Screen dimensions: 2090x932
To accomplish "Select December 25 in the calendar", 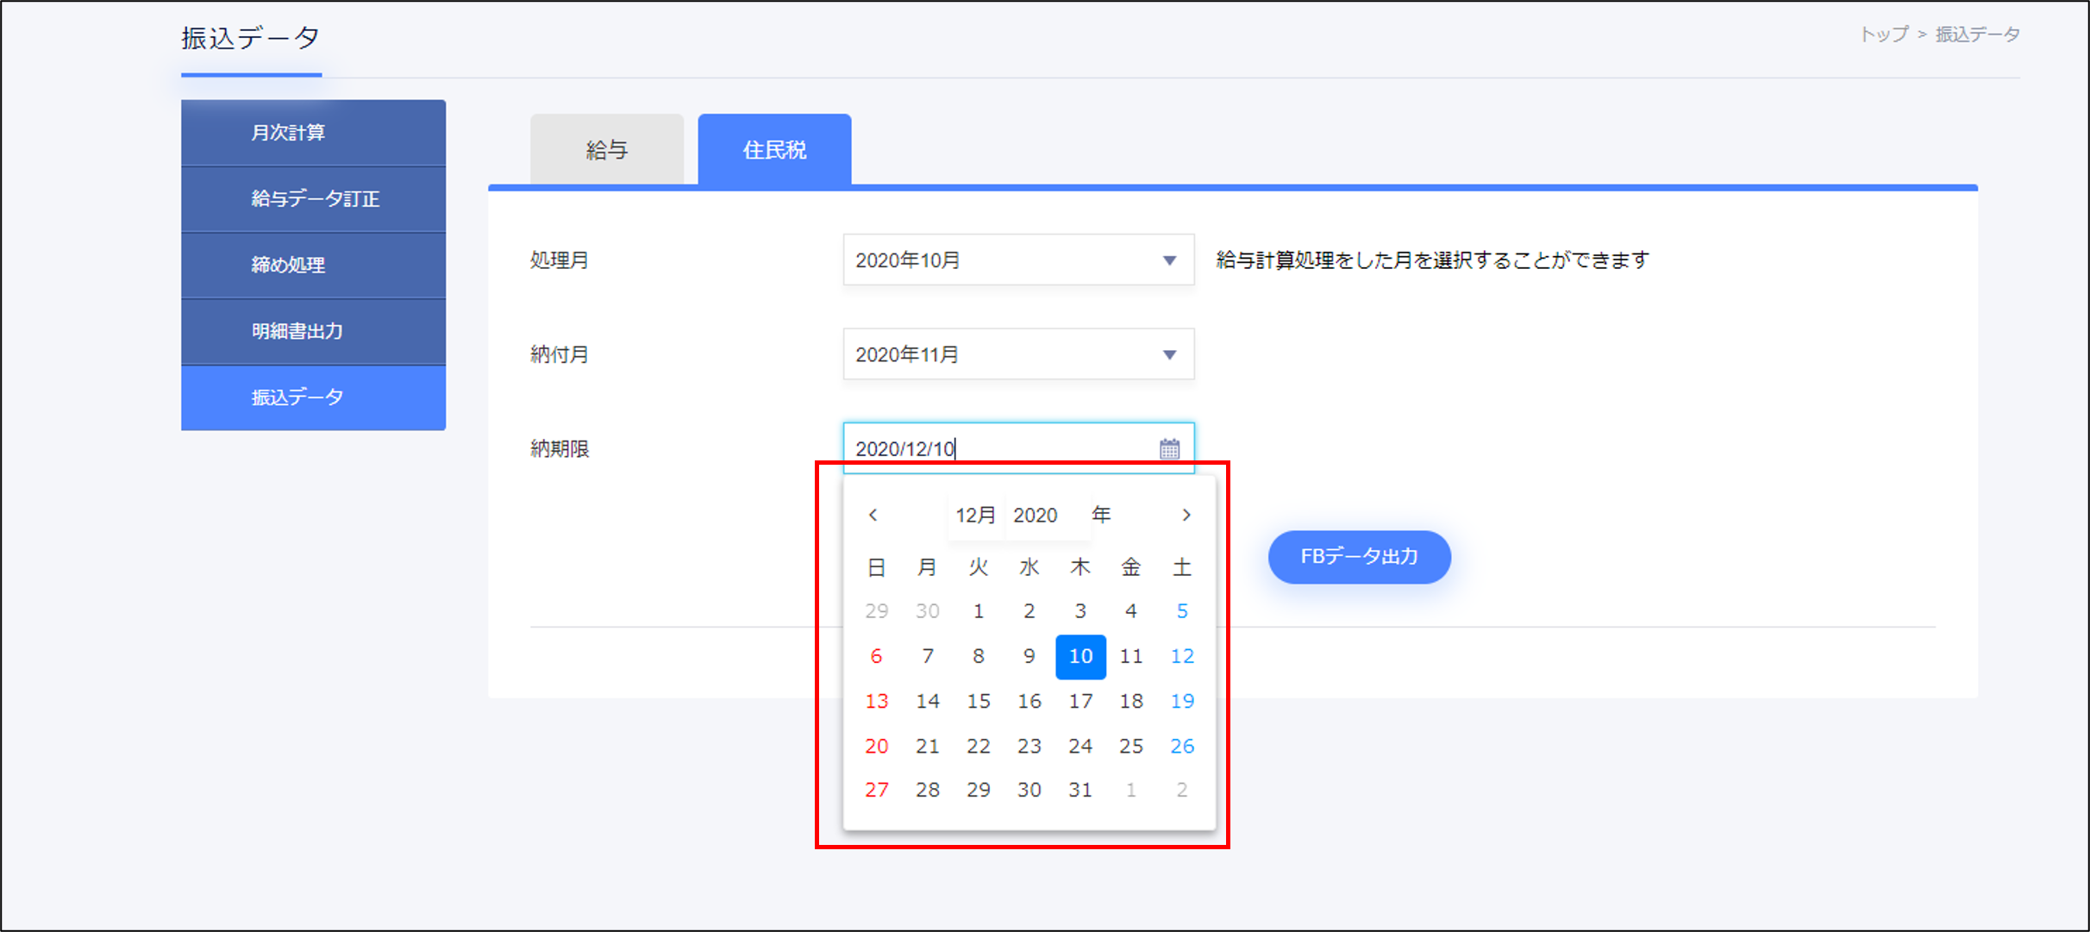I will (x=1131, y=746).
